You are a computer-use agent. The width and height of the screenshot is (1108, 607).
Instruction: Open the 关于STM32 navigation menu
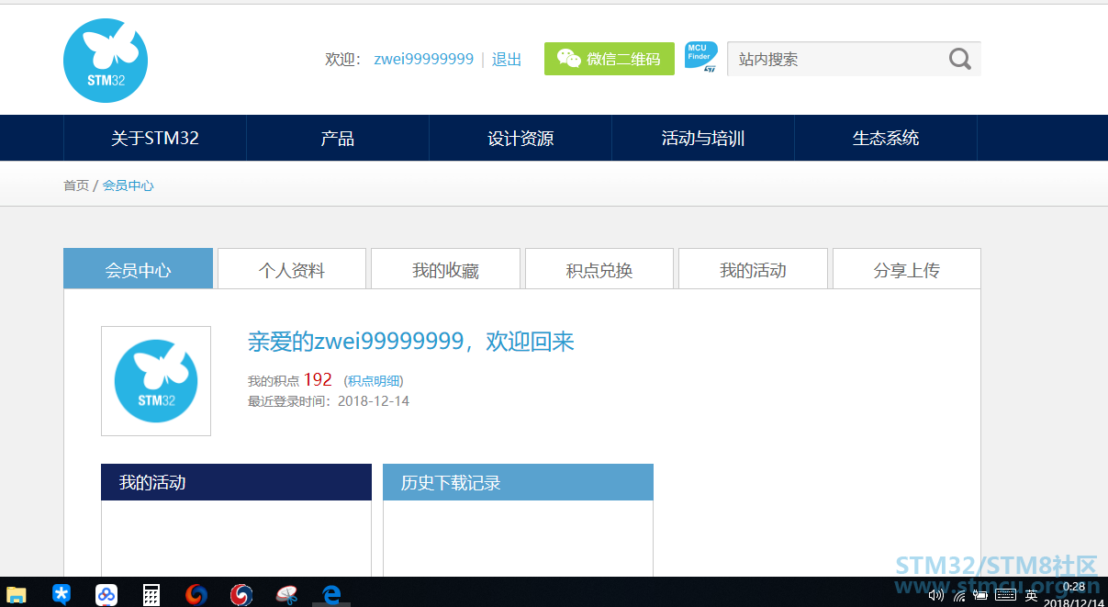[x=155, y=138]
